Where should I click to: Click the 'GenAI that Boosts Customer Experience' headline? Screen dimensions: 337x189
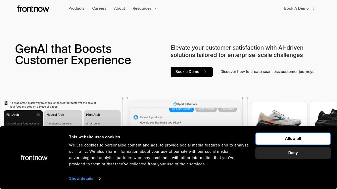point(73,54)
